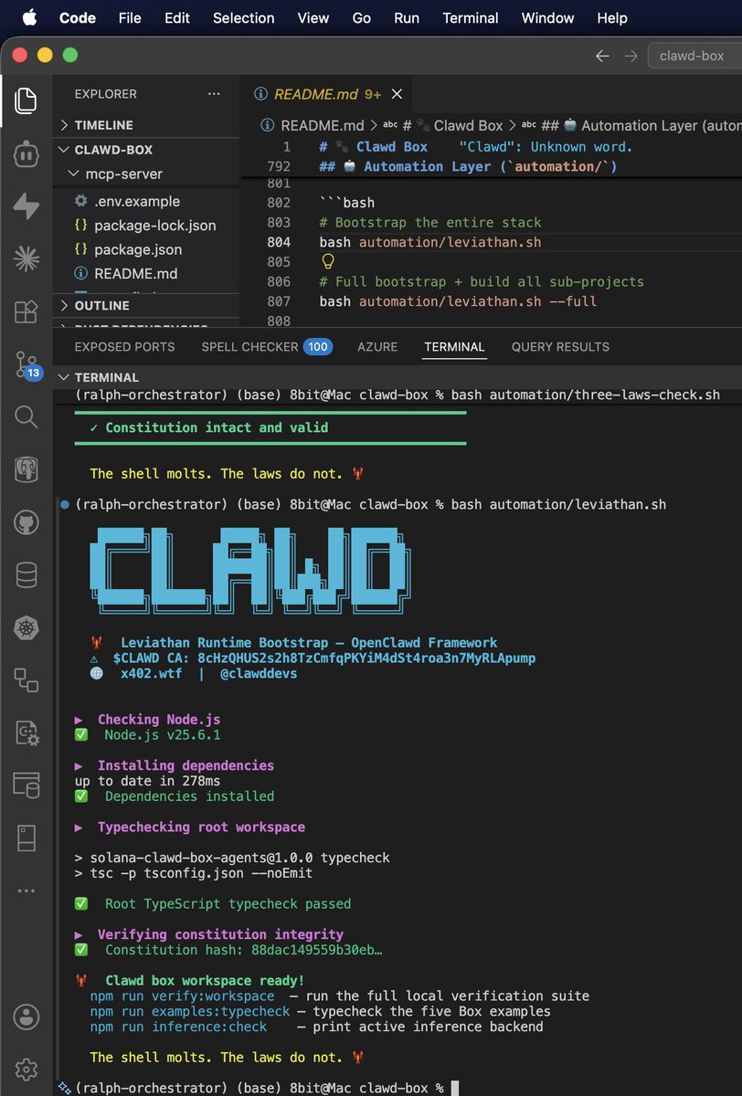Open the Extensions view icon
742x1096 pixels.
click(x=26, y=311)
